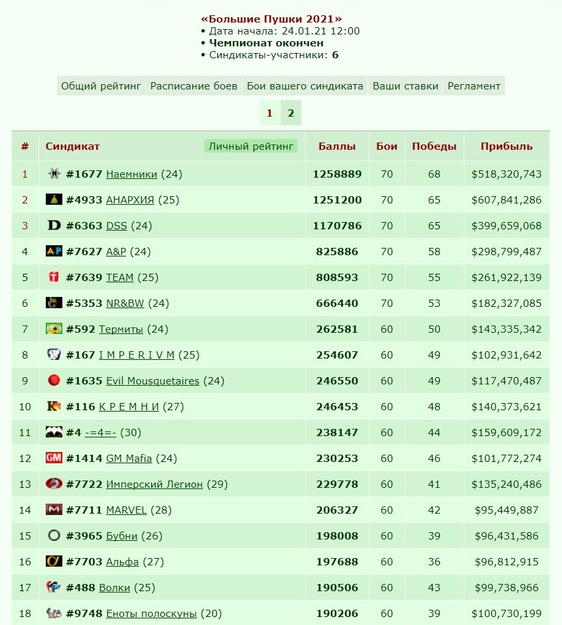
Task: Open the Еноты полоскуны syndicate link
Action: click(151, 614)
